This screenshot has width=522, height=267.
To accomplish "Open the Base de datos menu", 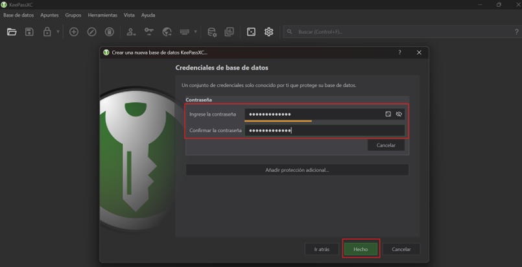I will 19,16.
